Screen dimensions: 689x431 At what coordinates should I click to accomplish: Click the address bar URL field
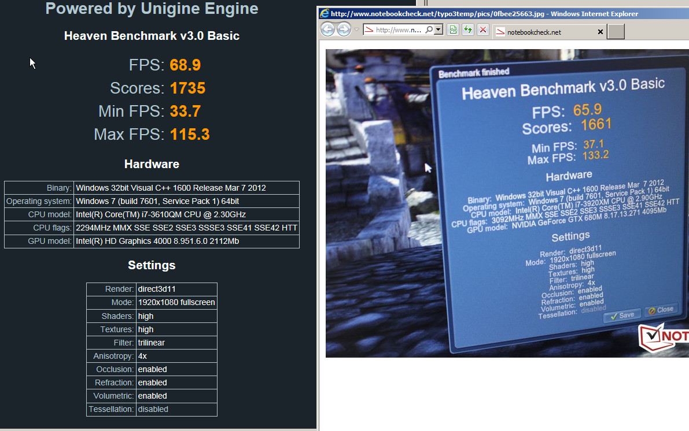coord(399,30)
